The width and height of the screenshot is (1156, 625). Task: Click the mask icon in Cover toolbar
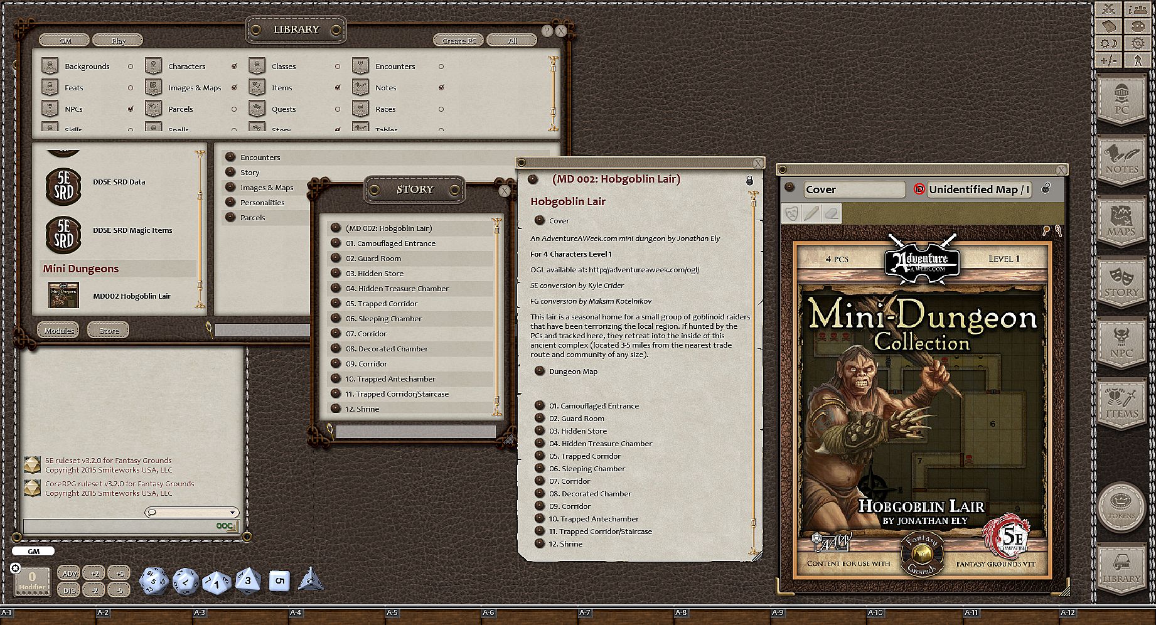pyautogui.click(x=792, y=213)
